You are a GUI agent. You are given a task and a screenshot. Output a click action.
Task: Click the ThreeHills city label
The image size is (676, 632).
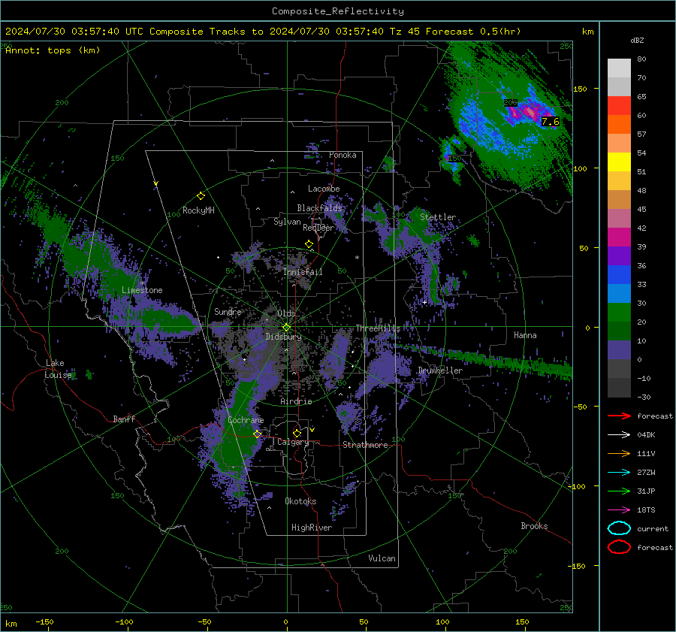(378, 328)
